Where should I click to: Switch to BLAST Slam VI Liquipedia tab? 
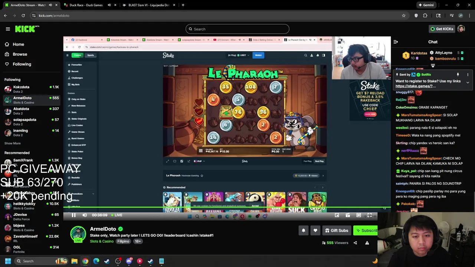click(148, 5)
